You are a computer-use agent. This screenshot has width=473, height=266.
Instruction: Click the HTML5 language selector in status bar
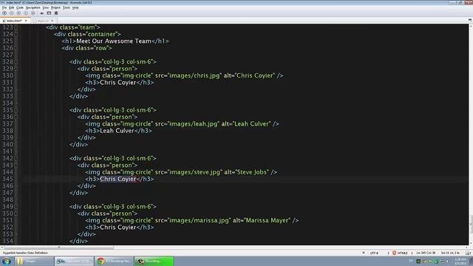[x=402, y=253]
